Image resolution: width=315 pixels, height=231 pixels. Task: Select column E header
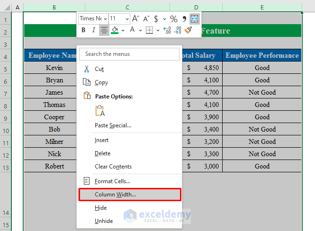coord(262,8)
